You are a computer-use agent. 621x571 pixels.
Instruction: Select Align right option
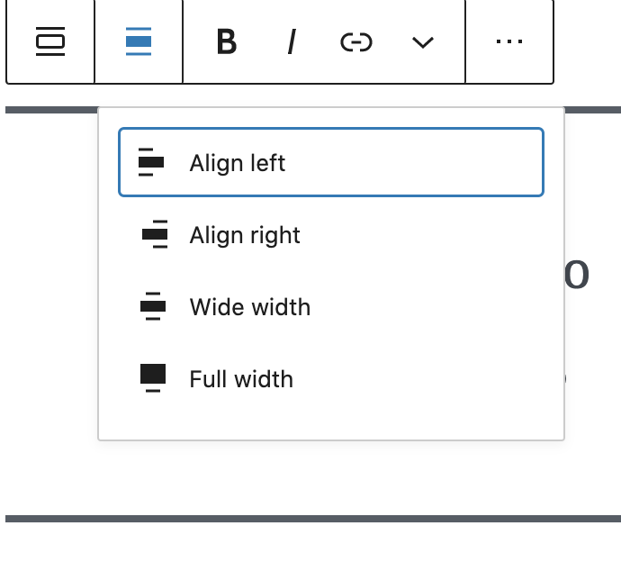(x=331, y=234)
